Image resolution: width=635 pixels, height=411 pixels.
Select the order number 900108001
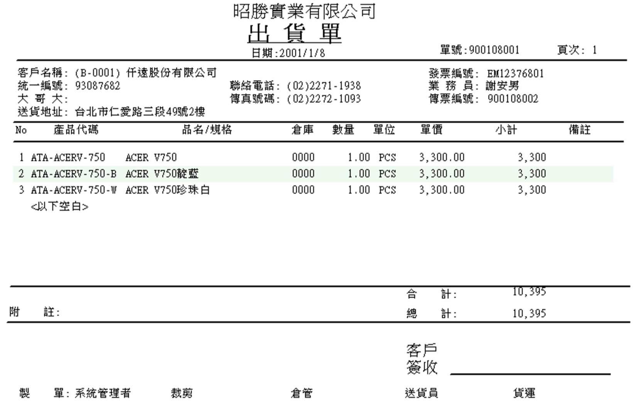coord(494,50)
